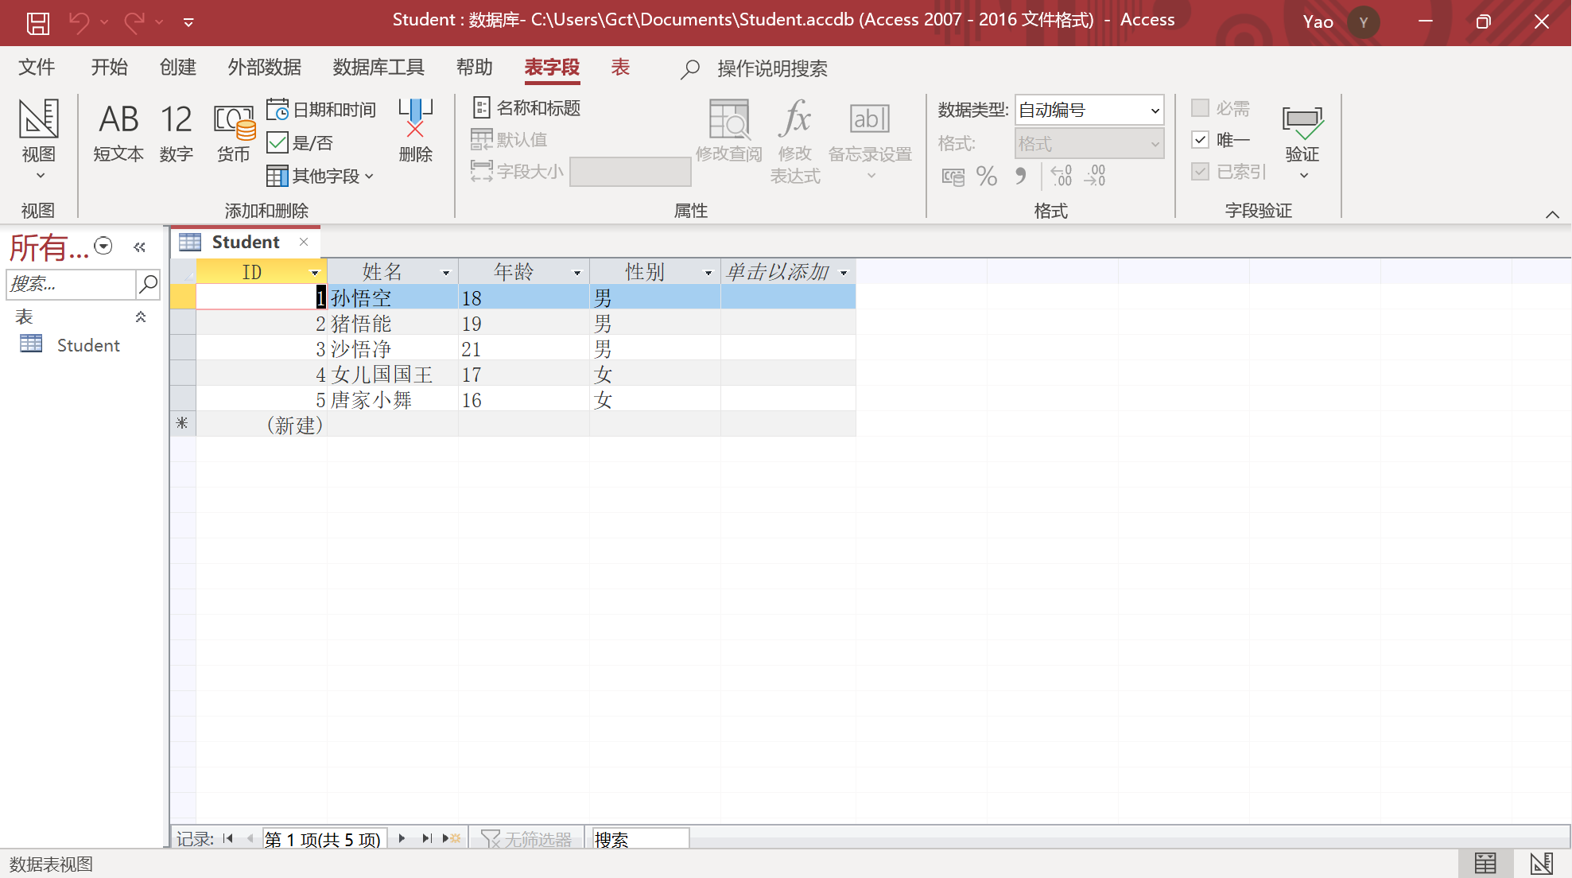Open the Data Type (数据类型) dropdown
1572x878 pixels.
click(x=1155, y=111)
